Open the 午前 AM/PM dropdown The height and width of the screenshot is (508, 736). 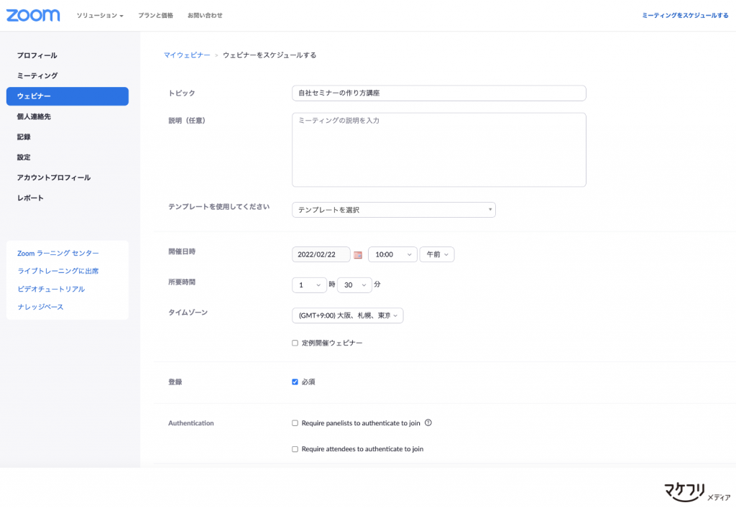point(437,254)
